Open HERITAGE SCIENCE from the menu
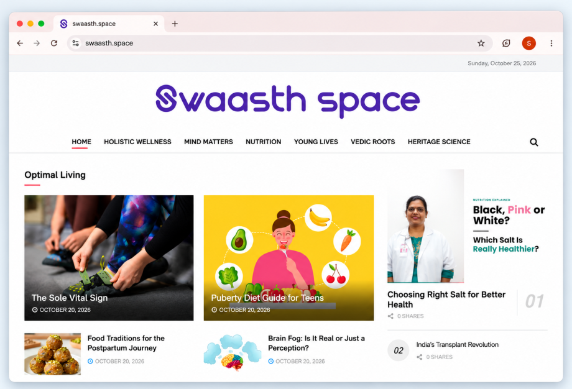 pyautogui.click(x=439, y=142)
